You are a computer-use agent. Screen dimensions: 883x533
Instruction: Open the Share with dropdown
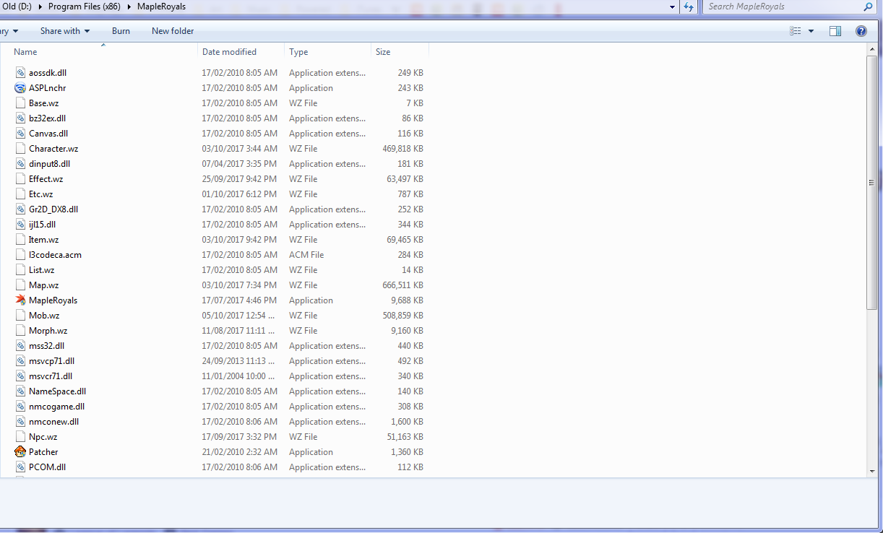pyautogui.click(x=65, y=31)
